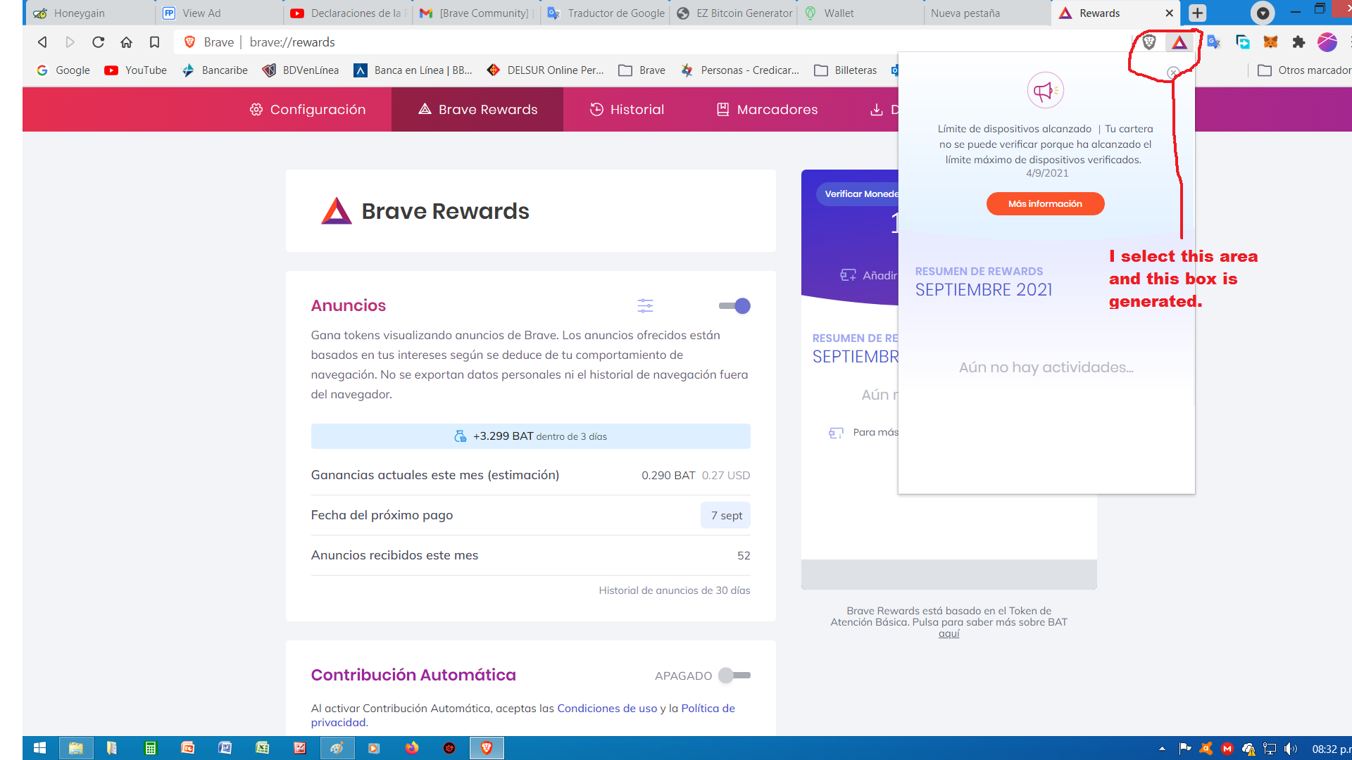The height and width of the screenshot is (760, 1352).
Task: Open the Configuración tab
Action: click(308, 109)
